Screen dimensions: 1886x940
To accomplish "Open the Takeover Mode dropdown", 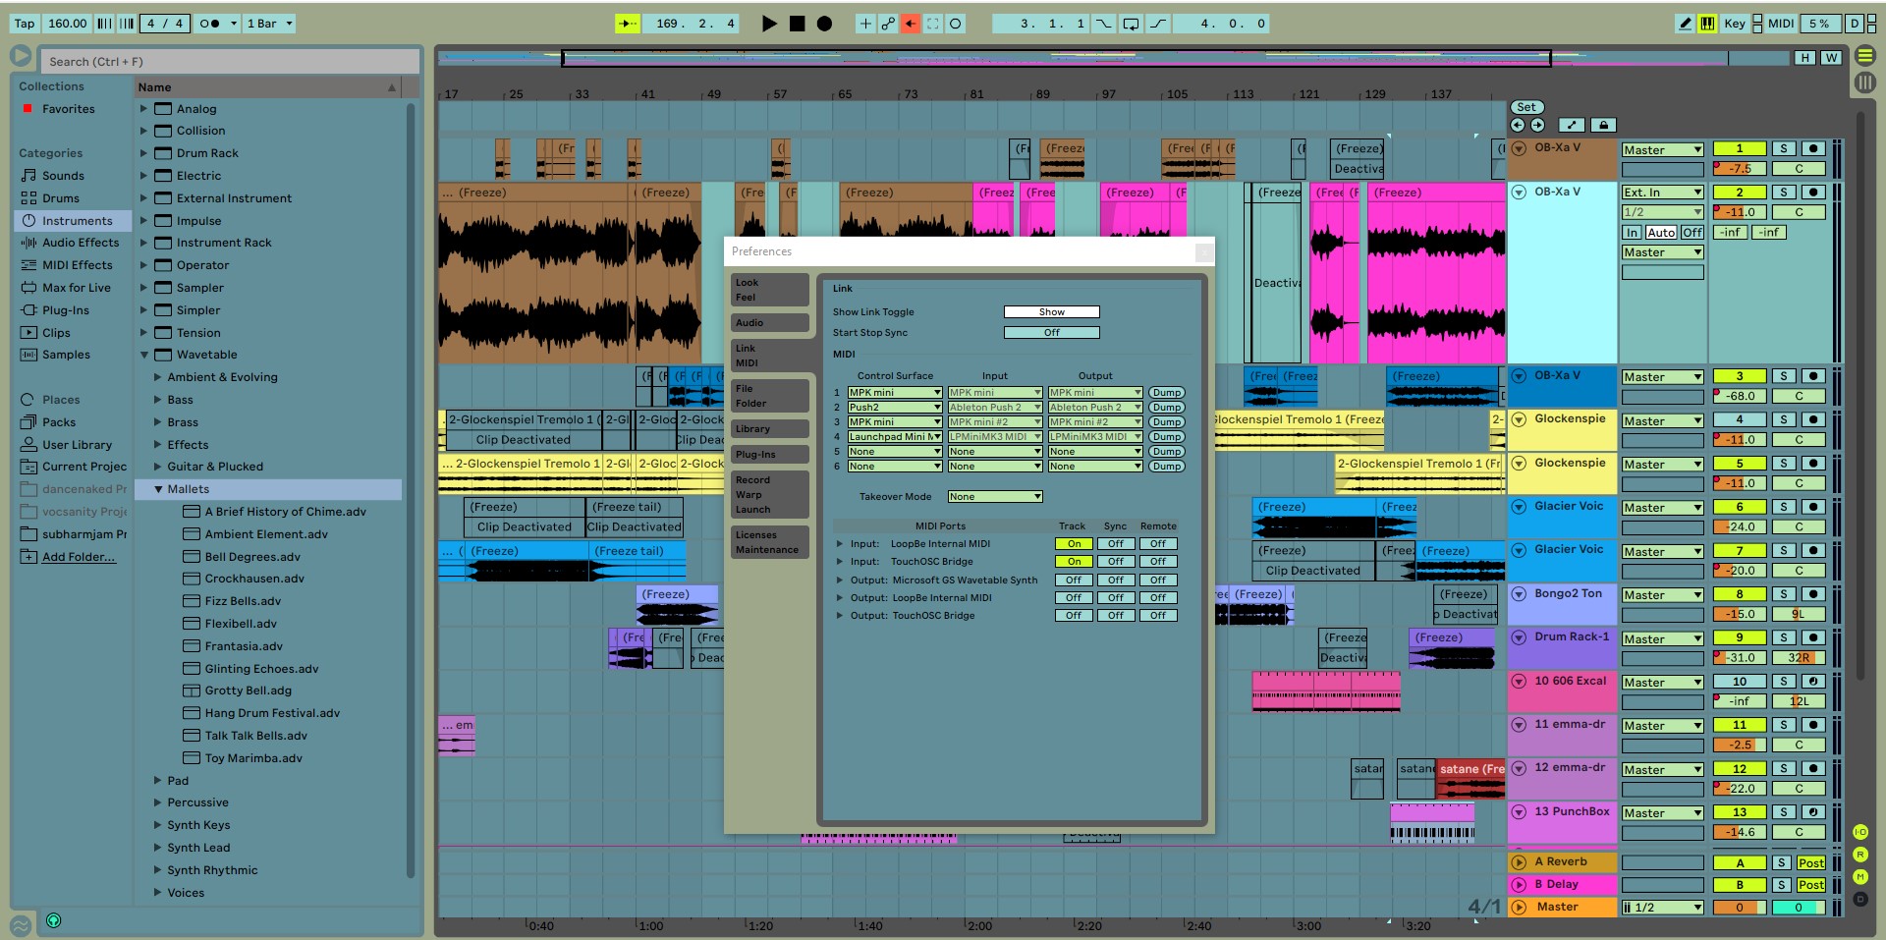I will [x=994, y=497].
